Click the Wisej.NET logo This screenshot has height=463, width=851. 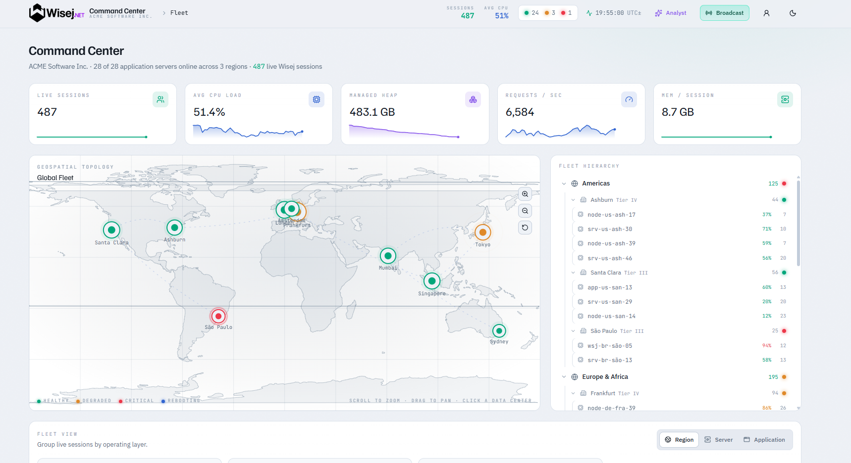pos(56,13)
